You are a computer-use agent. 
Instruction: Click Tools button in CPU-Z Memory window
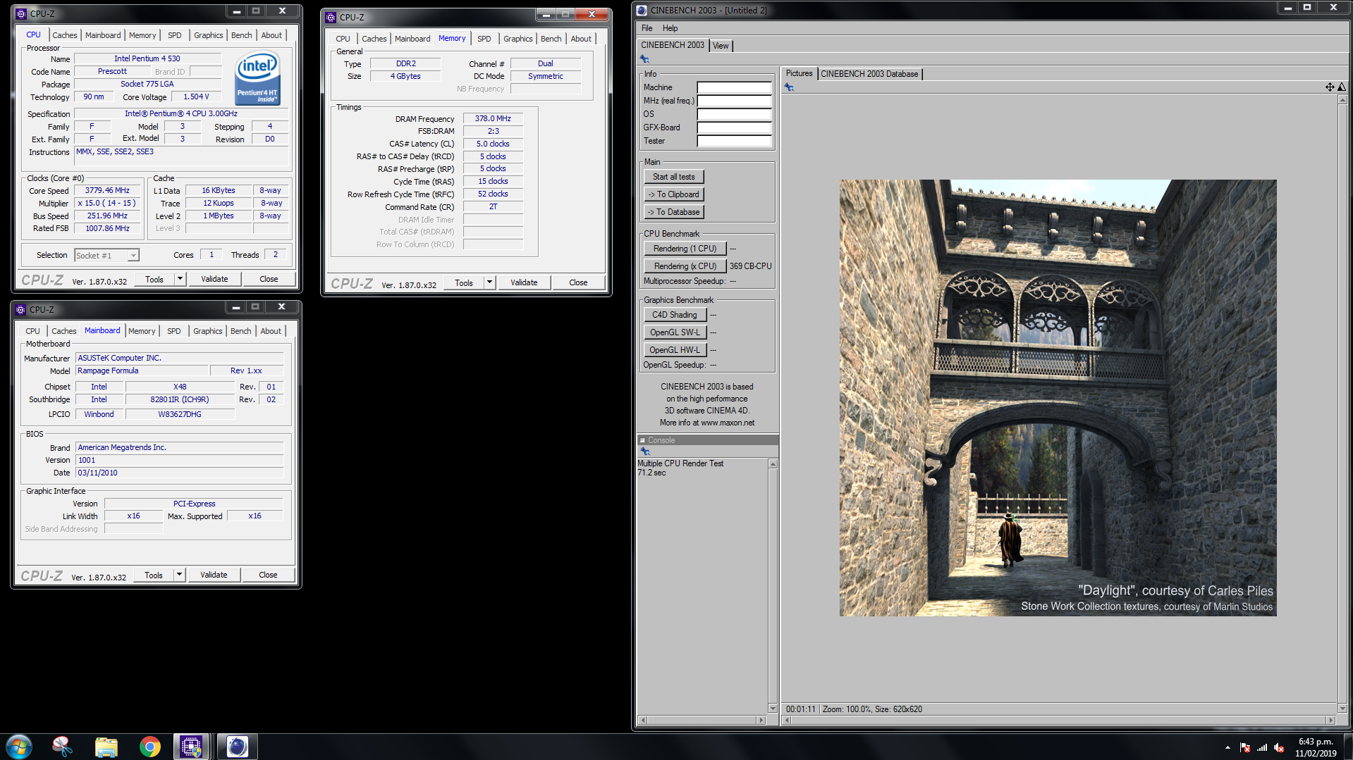pos(464,282)
